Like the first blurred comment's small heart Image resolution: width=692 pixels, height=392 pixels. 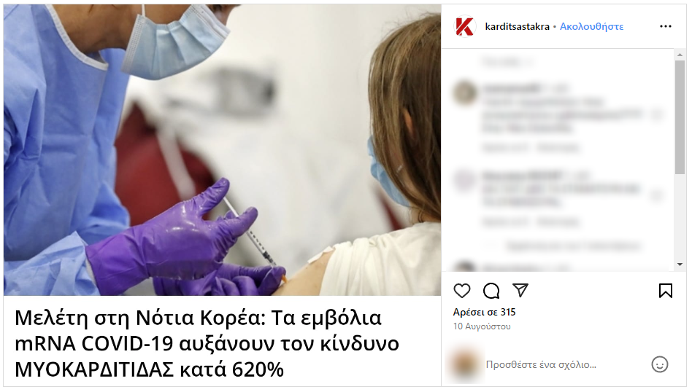pos(657,115)
